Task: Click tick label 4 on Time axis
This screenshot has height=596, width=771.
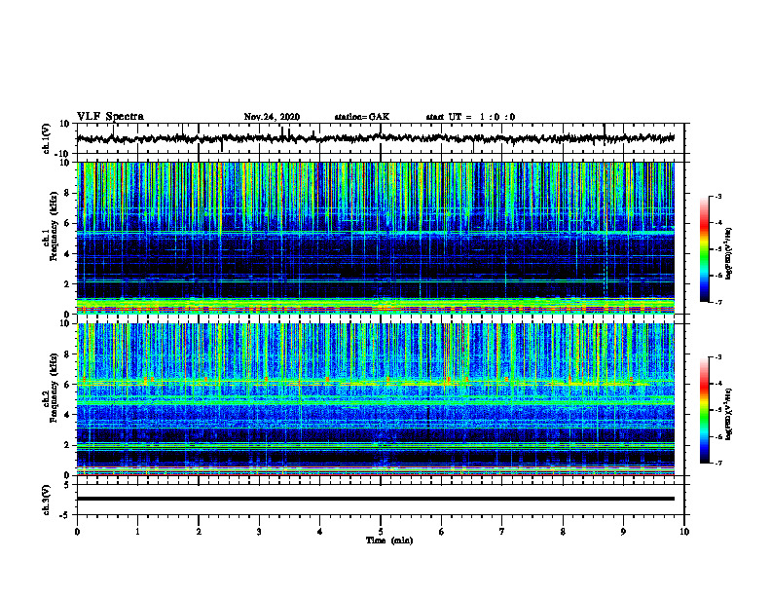Action: 320,532
